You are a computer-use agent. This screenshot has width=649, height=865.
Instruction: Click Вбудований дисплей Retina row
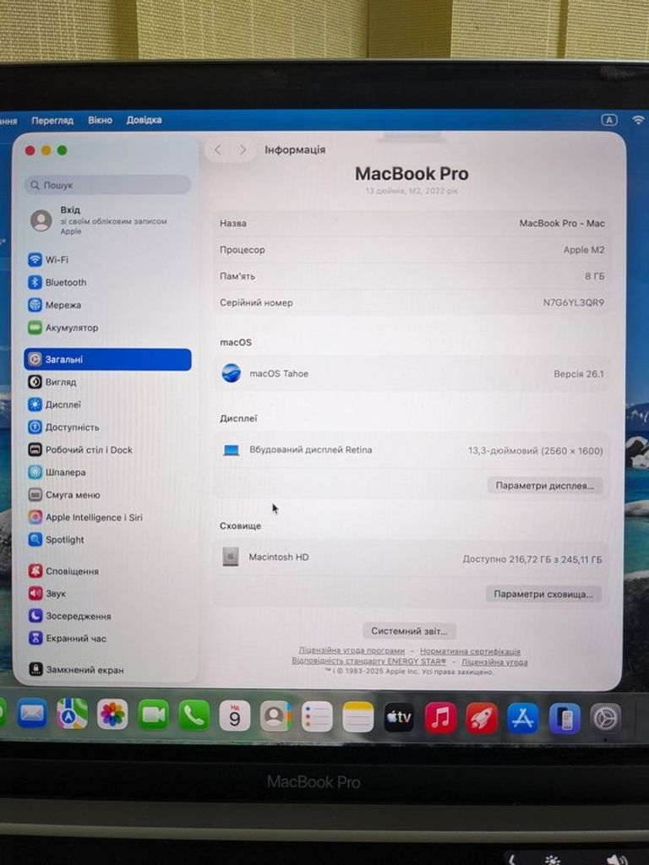[412, 450]
